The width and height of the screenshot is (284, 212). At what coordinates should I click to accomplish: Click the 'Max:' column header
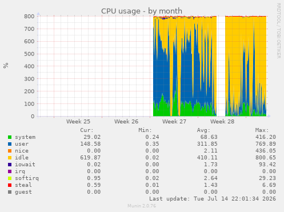[x=262, y=130]
